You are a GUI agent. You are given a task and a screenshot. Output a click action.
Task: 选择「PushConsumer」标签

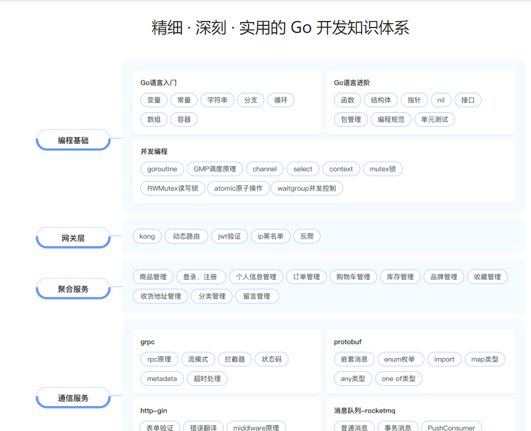pyautogui.click(x=451, y=427)
